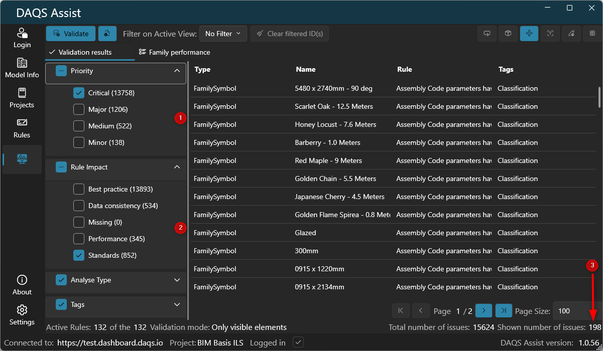This screenshot has height=351, width=603.
Task: Collapse the Rule Impact section
Action: click(177, 167)
